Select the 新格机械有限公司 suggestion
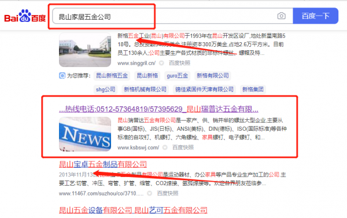Viewport: 347px width, 218px height. (145, 90)
